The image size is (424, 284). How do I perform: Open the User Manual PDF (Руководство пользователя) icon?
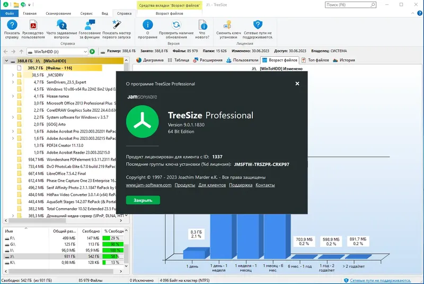coord(33,25)
